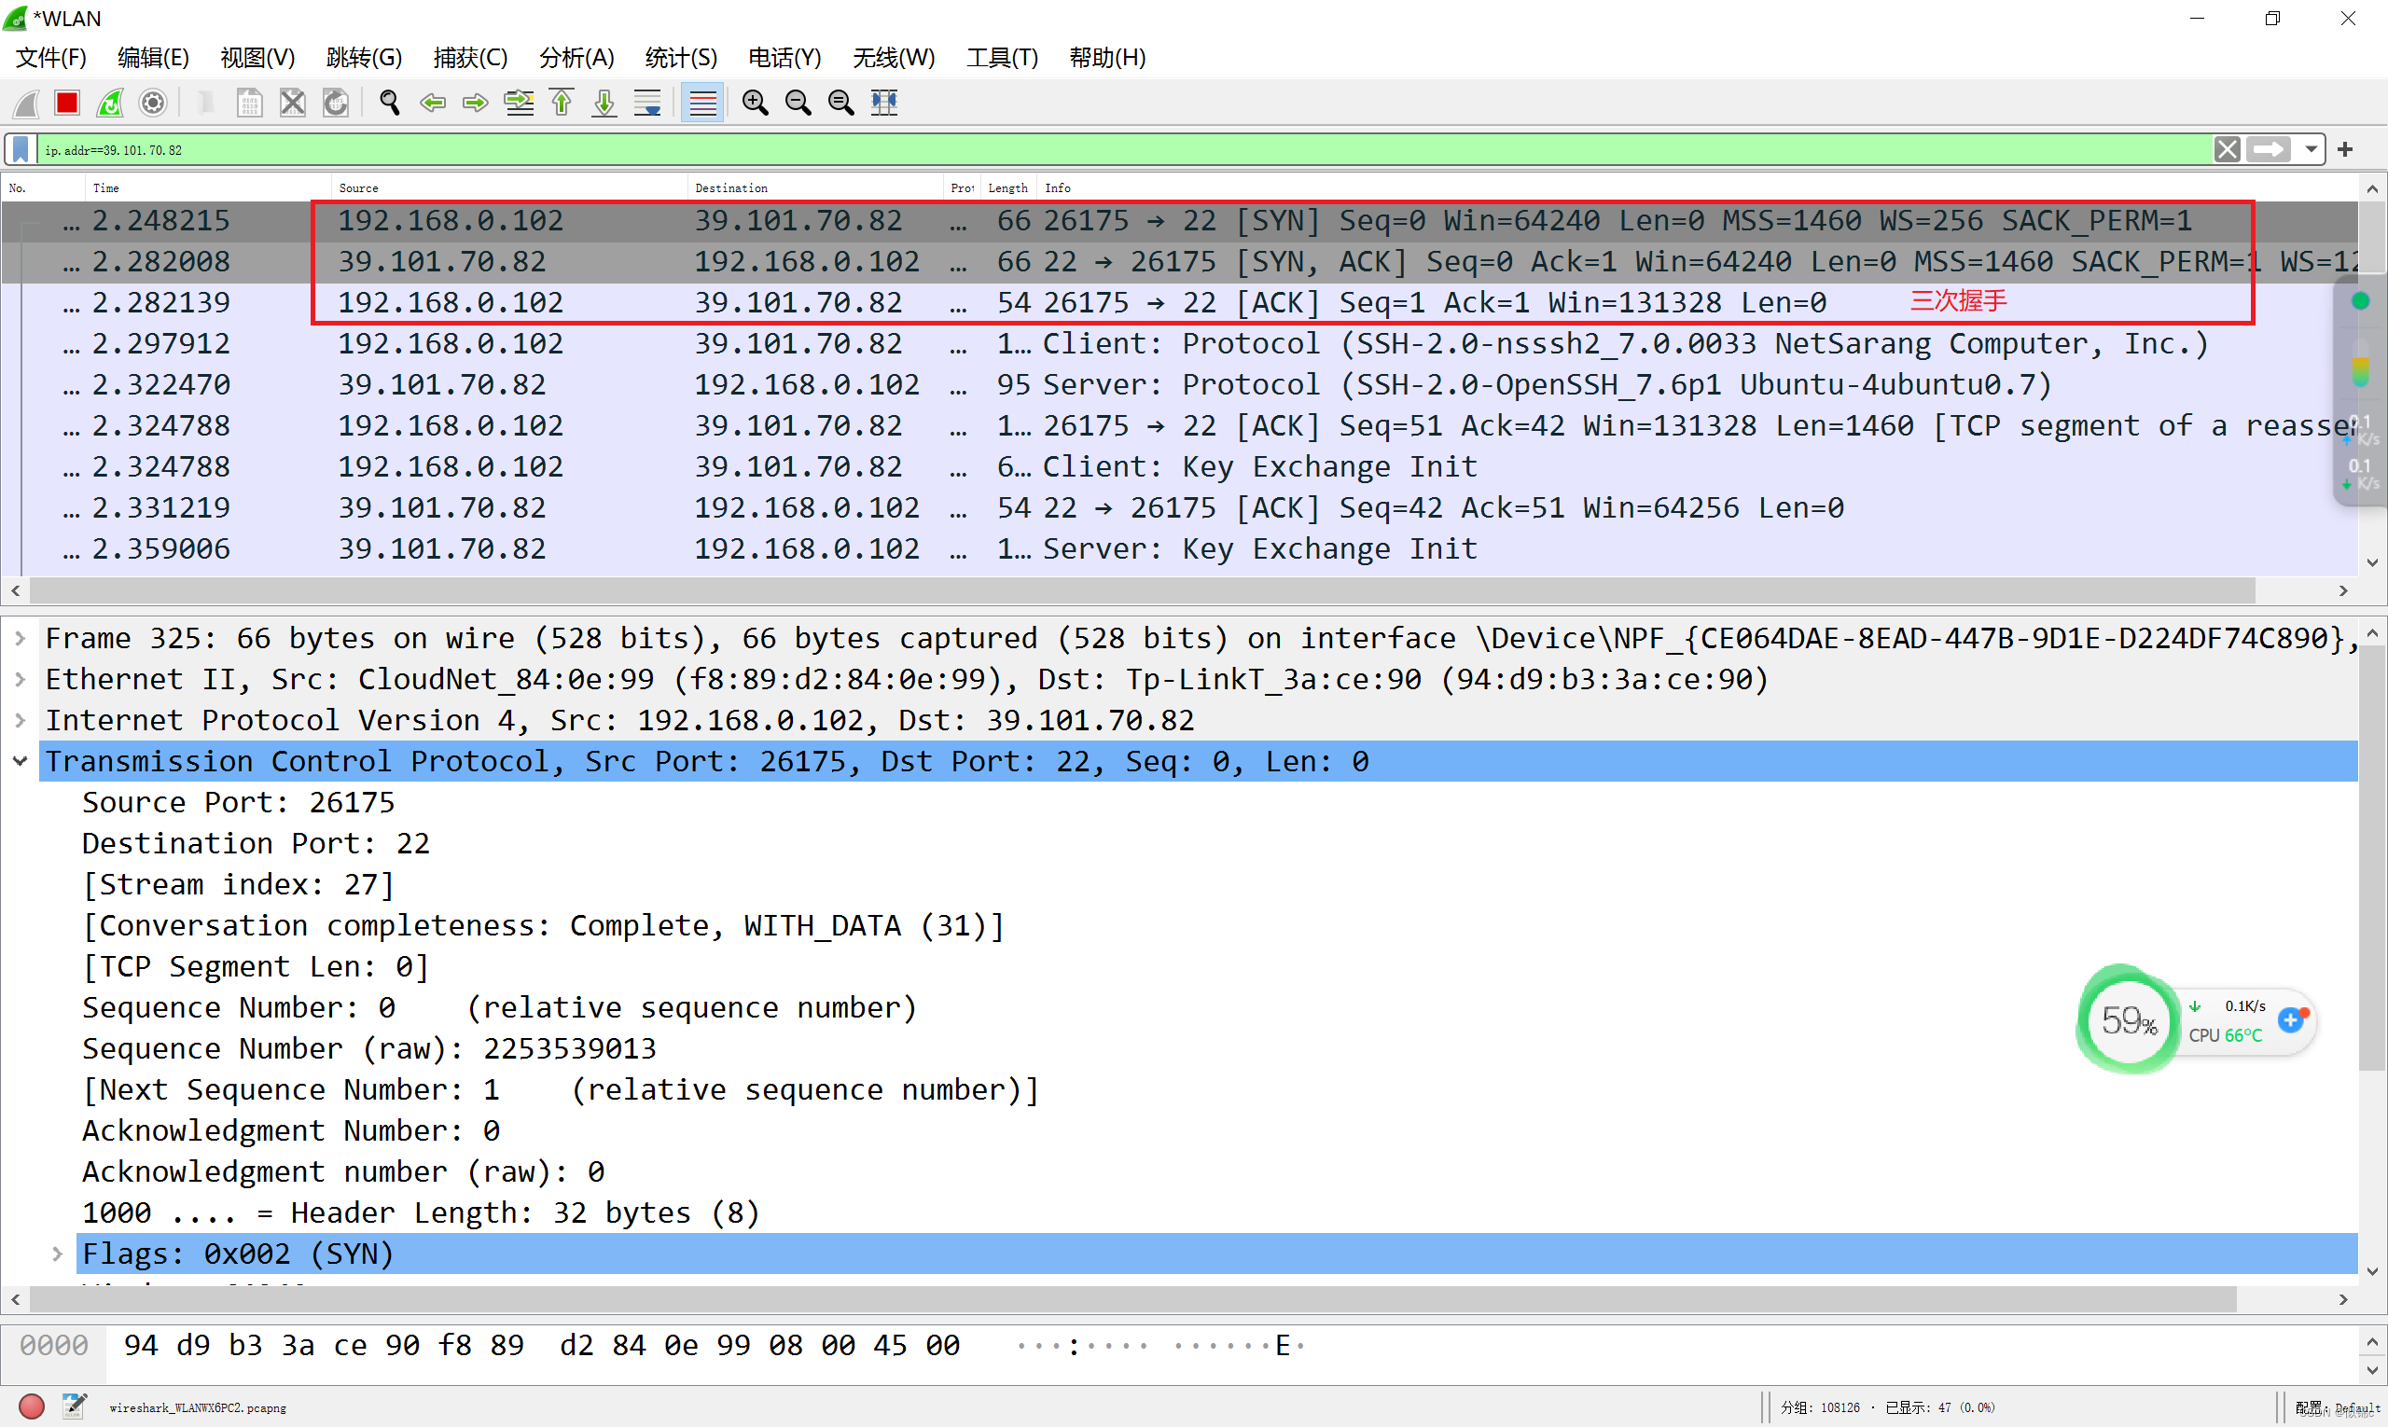Collapse Transmission Control Protocol tree
The image size is (2388, 1427).
click(x=21, y=761)
